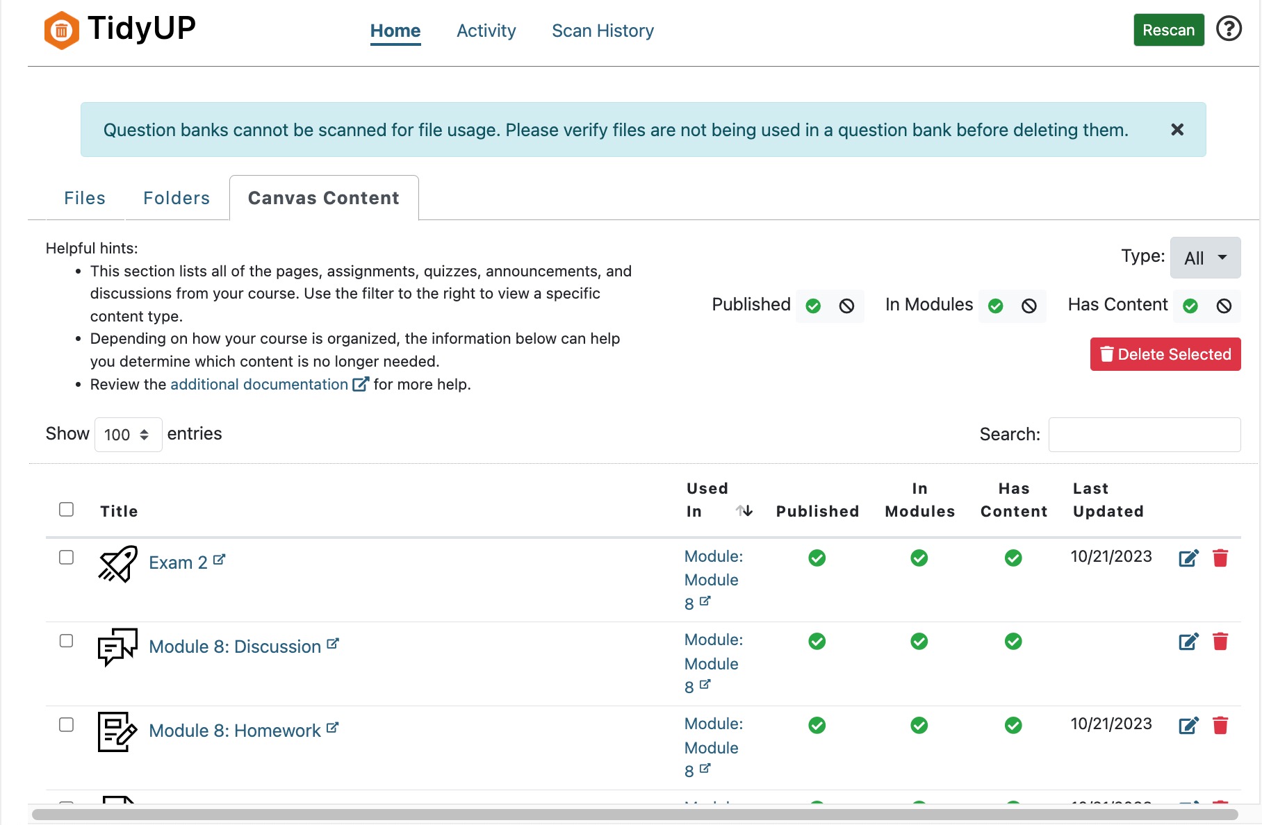Click the TidyUP orange trash logo
Viewport: 1262px width, 825px height.
[61, 30]
